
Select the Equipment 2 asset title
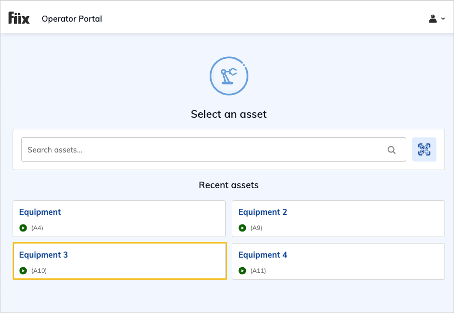(262, 212)
